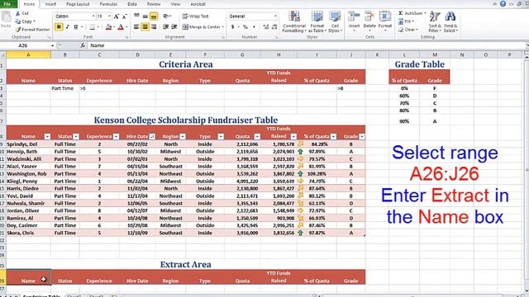Toggle Top Align vertical alignment
The height and width of the screenshot is (297, 529).
pyautogui.click(x=136, y=16)
